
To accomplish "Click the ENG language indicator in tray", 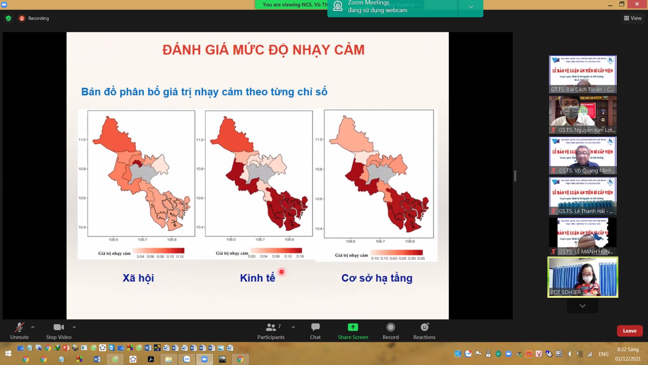I will pyautogui.click(x=603, y=354).
